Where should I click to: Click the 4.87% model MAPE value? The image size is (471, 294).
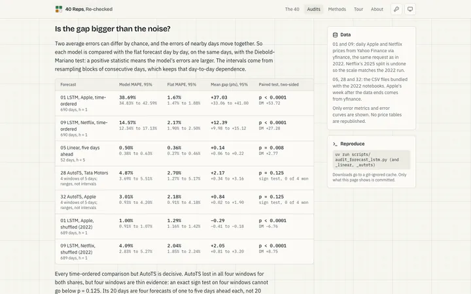pyautogui.click(x=126, y=173)
